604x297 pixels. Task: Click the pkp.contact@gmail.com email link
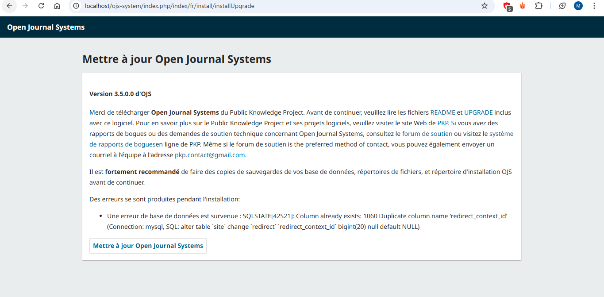click(210, 155)
